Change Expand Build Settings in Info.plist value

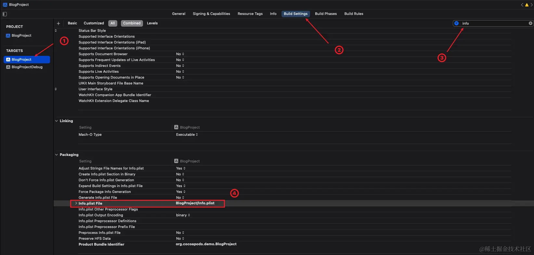click(x=181, y=186)
